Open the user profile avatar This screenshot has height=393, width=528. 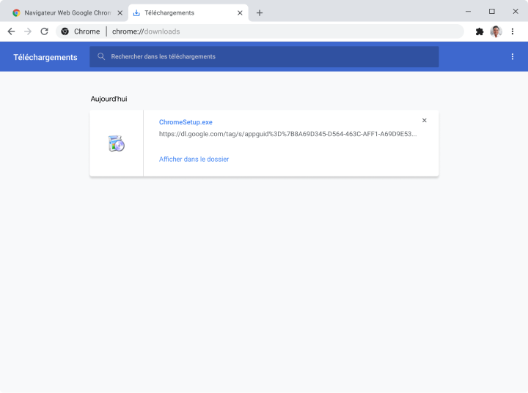coord(496,31)
